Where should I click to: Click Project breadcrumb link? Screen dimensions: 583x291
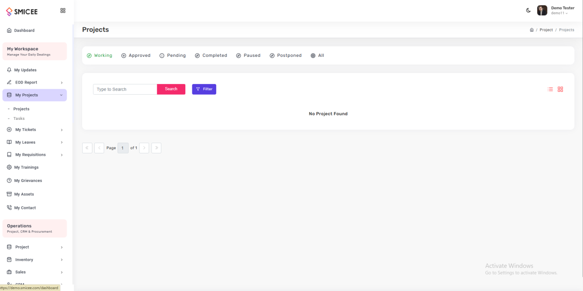(546, 30)
